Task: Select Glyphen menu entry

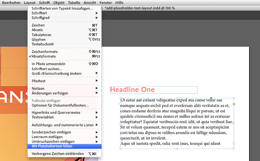Action: point(65,39)
